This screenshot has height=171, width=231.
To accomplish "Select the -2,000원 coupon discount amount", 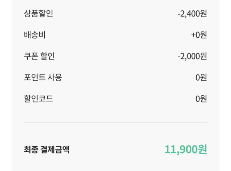I will [192, 56].
